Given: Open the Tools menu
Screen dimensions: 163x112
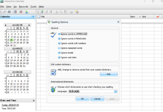Looking at the screenshot, I should (x=33, y=7).
